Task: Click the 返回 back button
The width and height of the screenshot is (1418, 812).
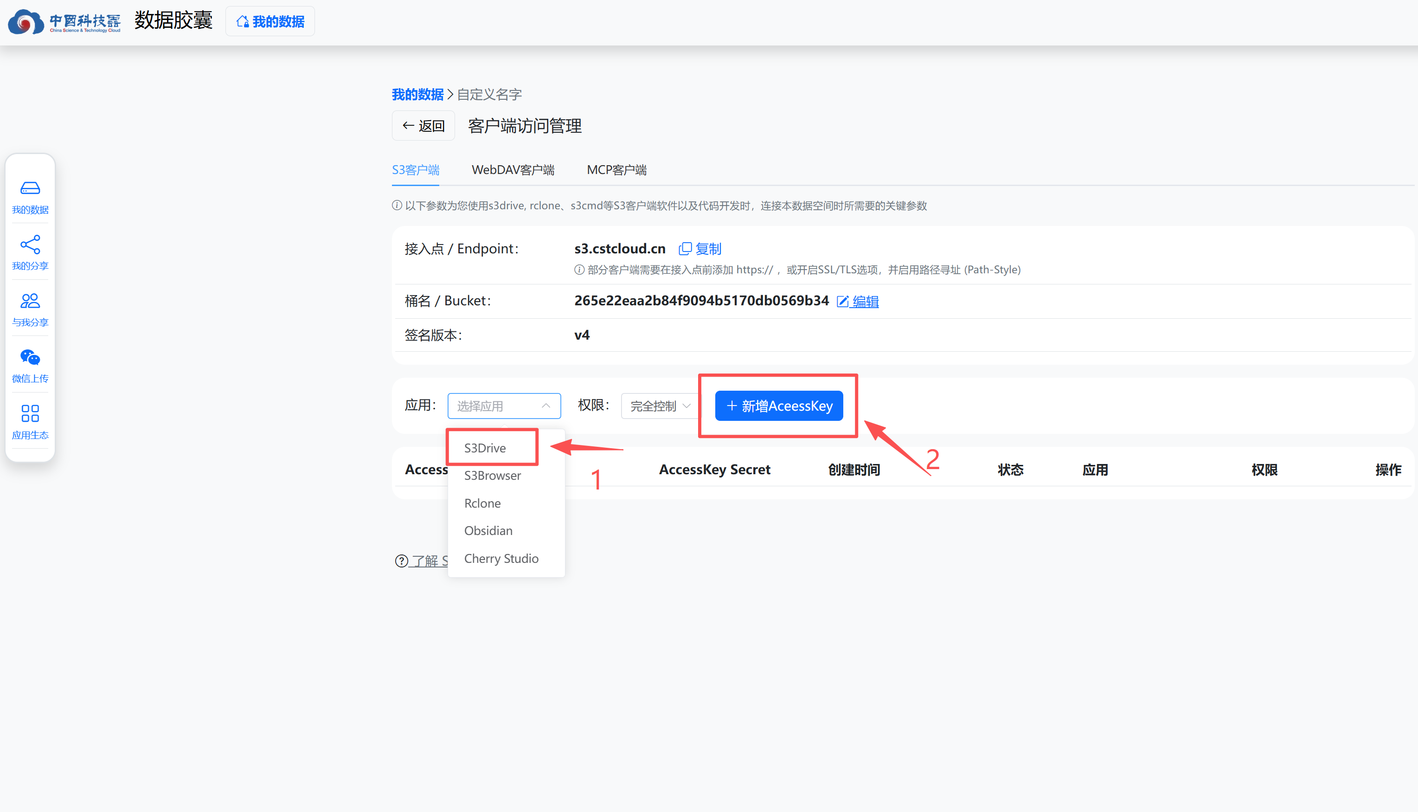Action: tap(423, 126)
